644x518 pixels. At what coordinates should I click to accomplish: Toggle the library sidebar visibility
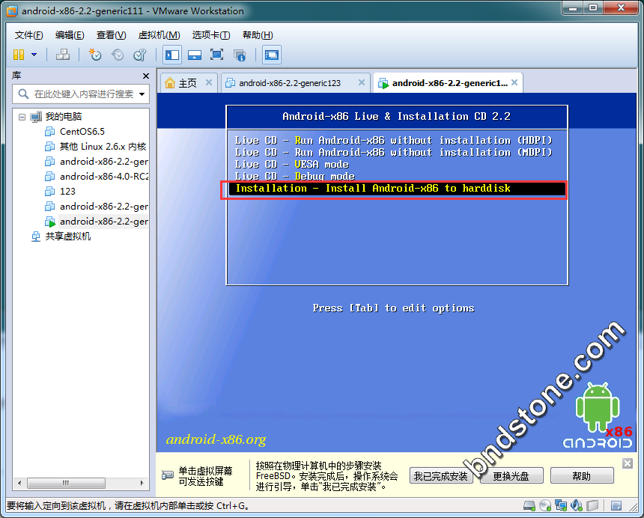[172, 55]
